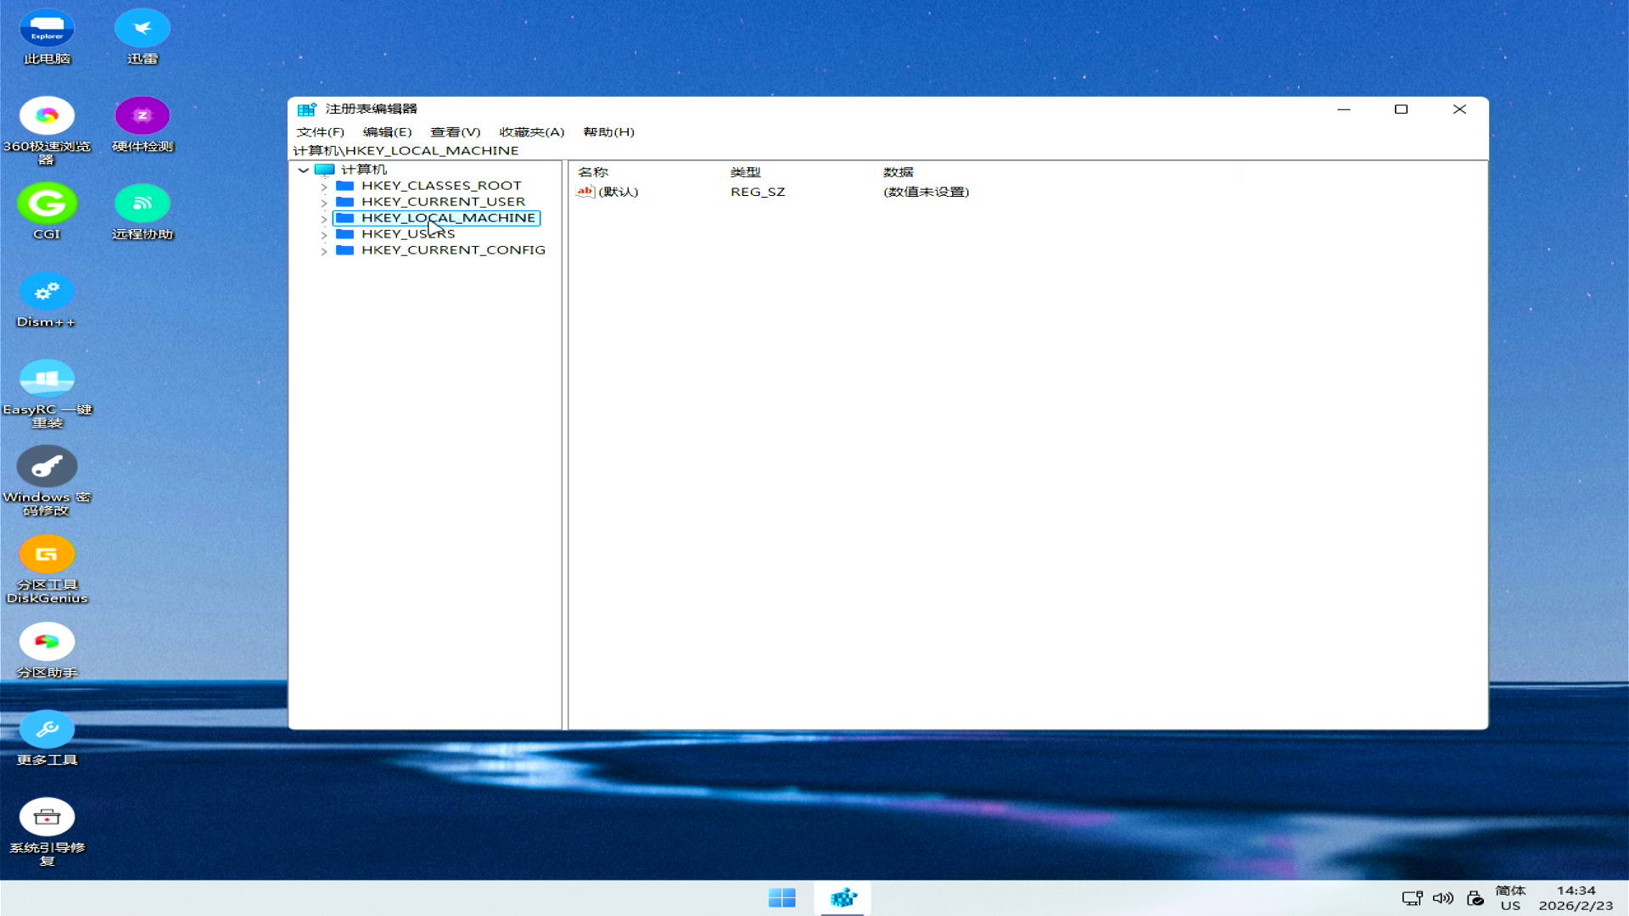The width and height of the screenshot is (1629, 916).
Task: Select the CGI desktop icon
Action: 47,204
